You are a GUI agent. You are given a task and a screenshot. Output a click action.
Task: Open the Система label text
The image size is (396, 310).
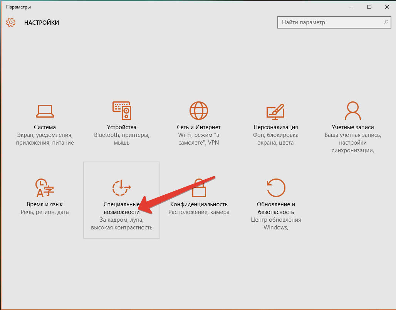45,127
